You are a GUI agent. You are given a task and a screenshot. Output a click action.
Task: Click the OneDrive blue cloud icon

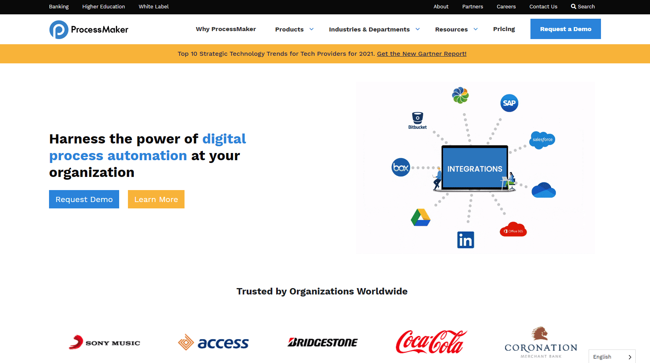click(544, 190)
